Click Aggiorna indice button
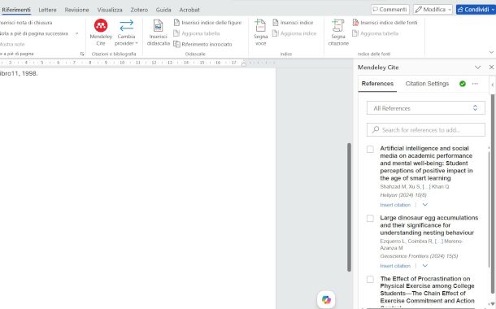The height and width of the screenshot is (309, 496). 294,33
